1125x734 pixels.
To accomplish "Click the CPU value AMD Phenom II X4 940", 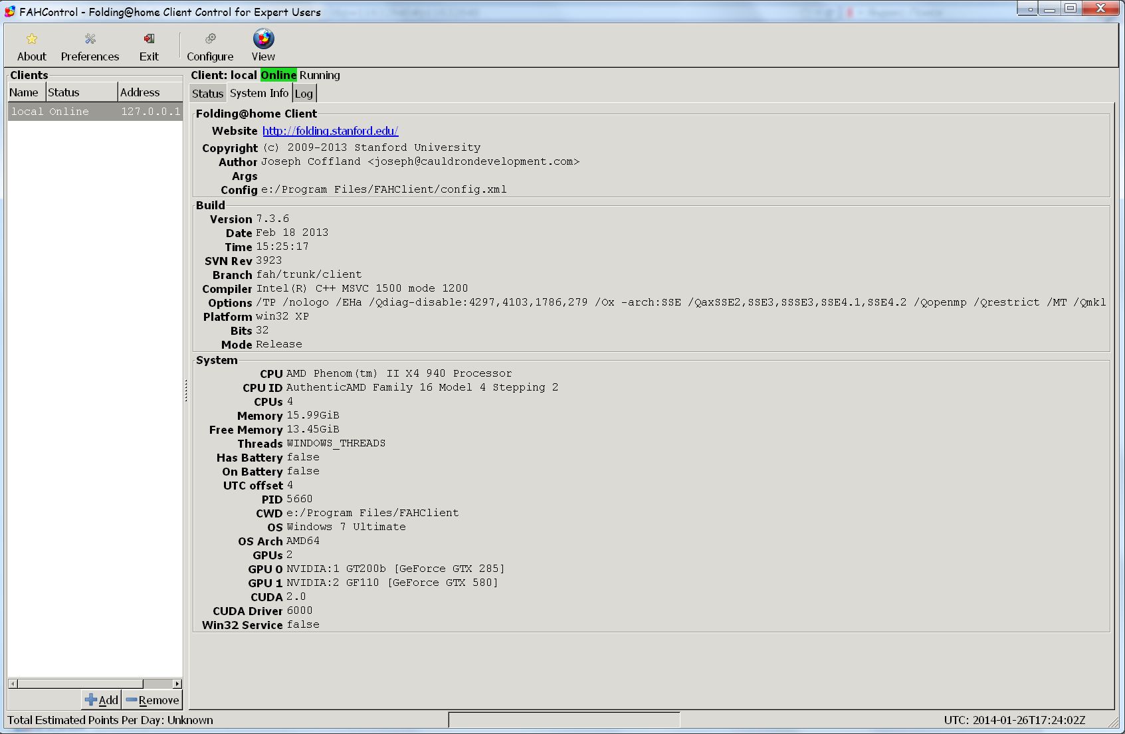I will click(399, 373).
